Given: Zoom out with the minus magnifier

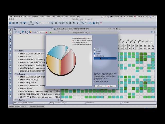Looking at the screenshot, I should (86, 23).
